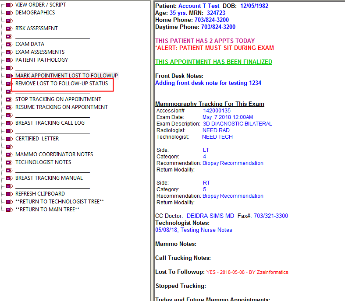Choose STOP TRACKING ON APPOINTMENT
Viewport: 345px width, 301px height.
(58, 99)
